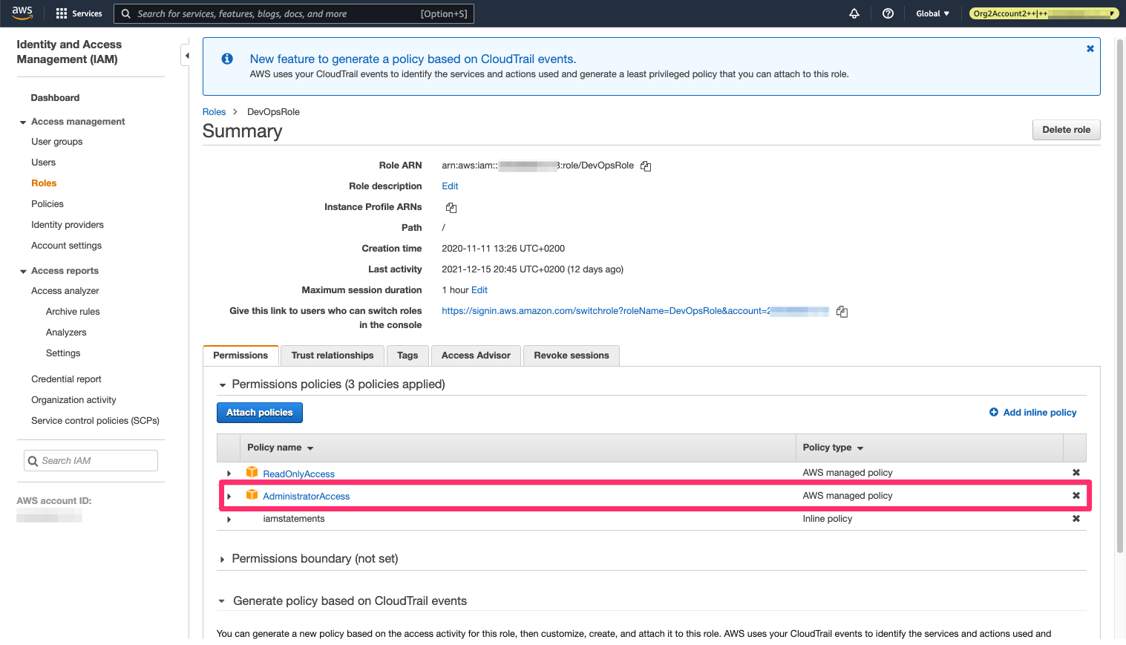Edit the maximum session duration
The image size is (1126, 645).
pos(479,290)
